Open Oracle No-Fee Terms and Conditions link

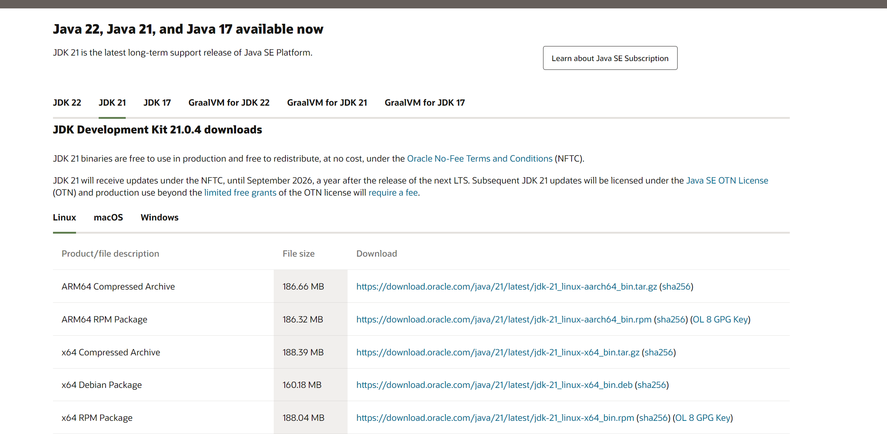tap(479, 159)
